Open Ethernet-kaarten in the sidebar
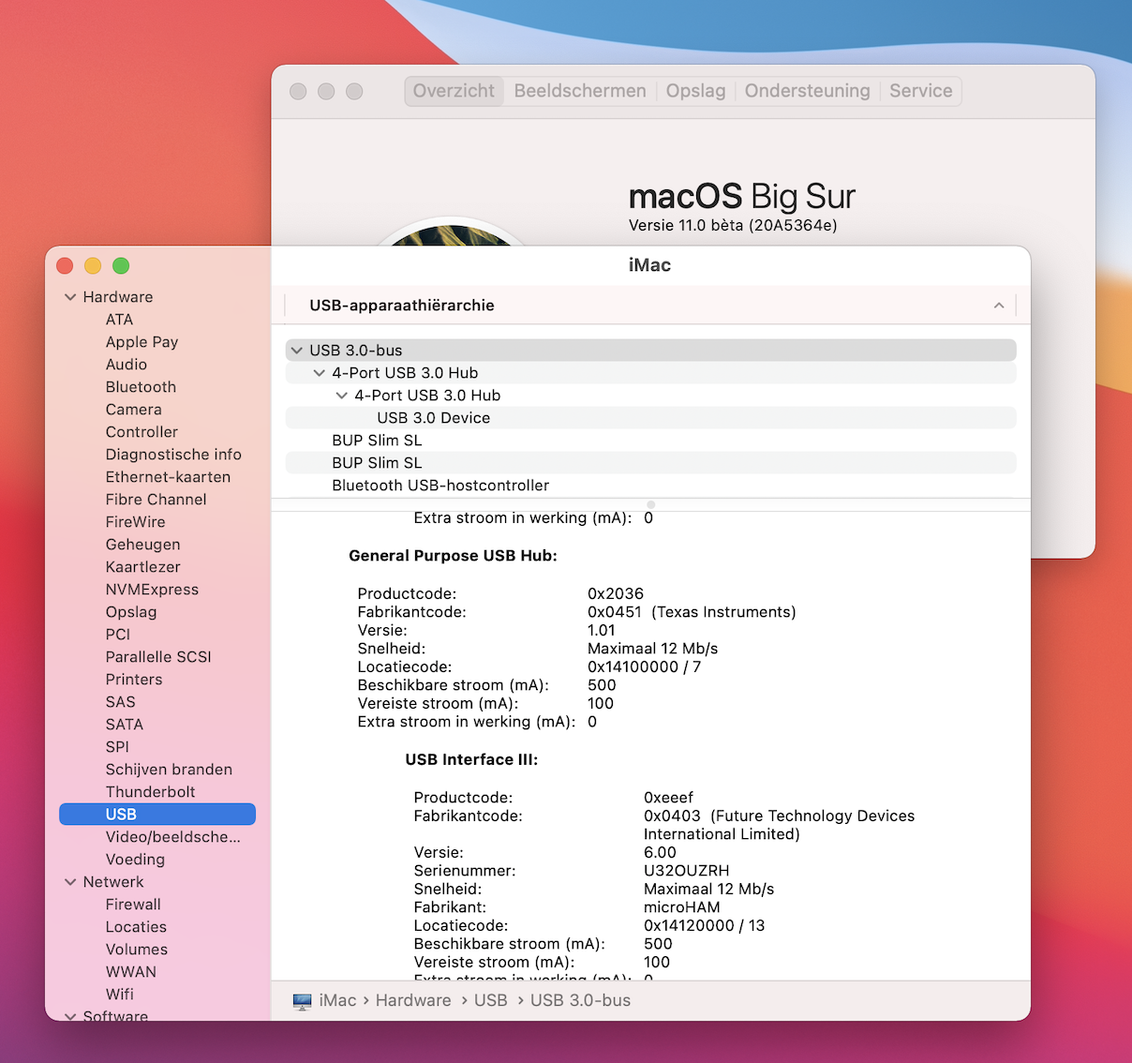The width and height of the screenshot is (1132, 1063). pyautogui.click(x=168, y=477)
